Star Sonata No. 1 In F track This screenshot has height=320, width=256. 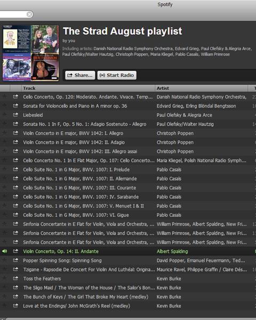(4, 124)
